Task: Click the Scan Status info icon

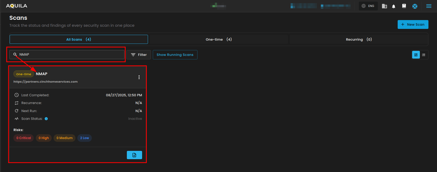Action: [46, 119]
